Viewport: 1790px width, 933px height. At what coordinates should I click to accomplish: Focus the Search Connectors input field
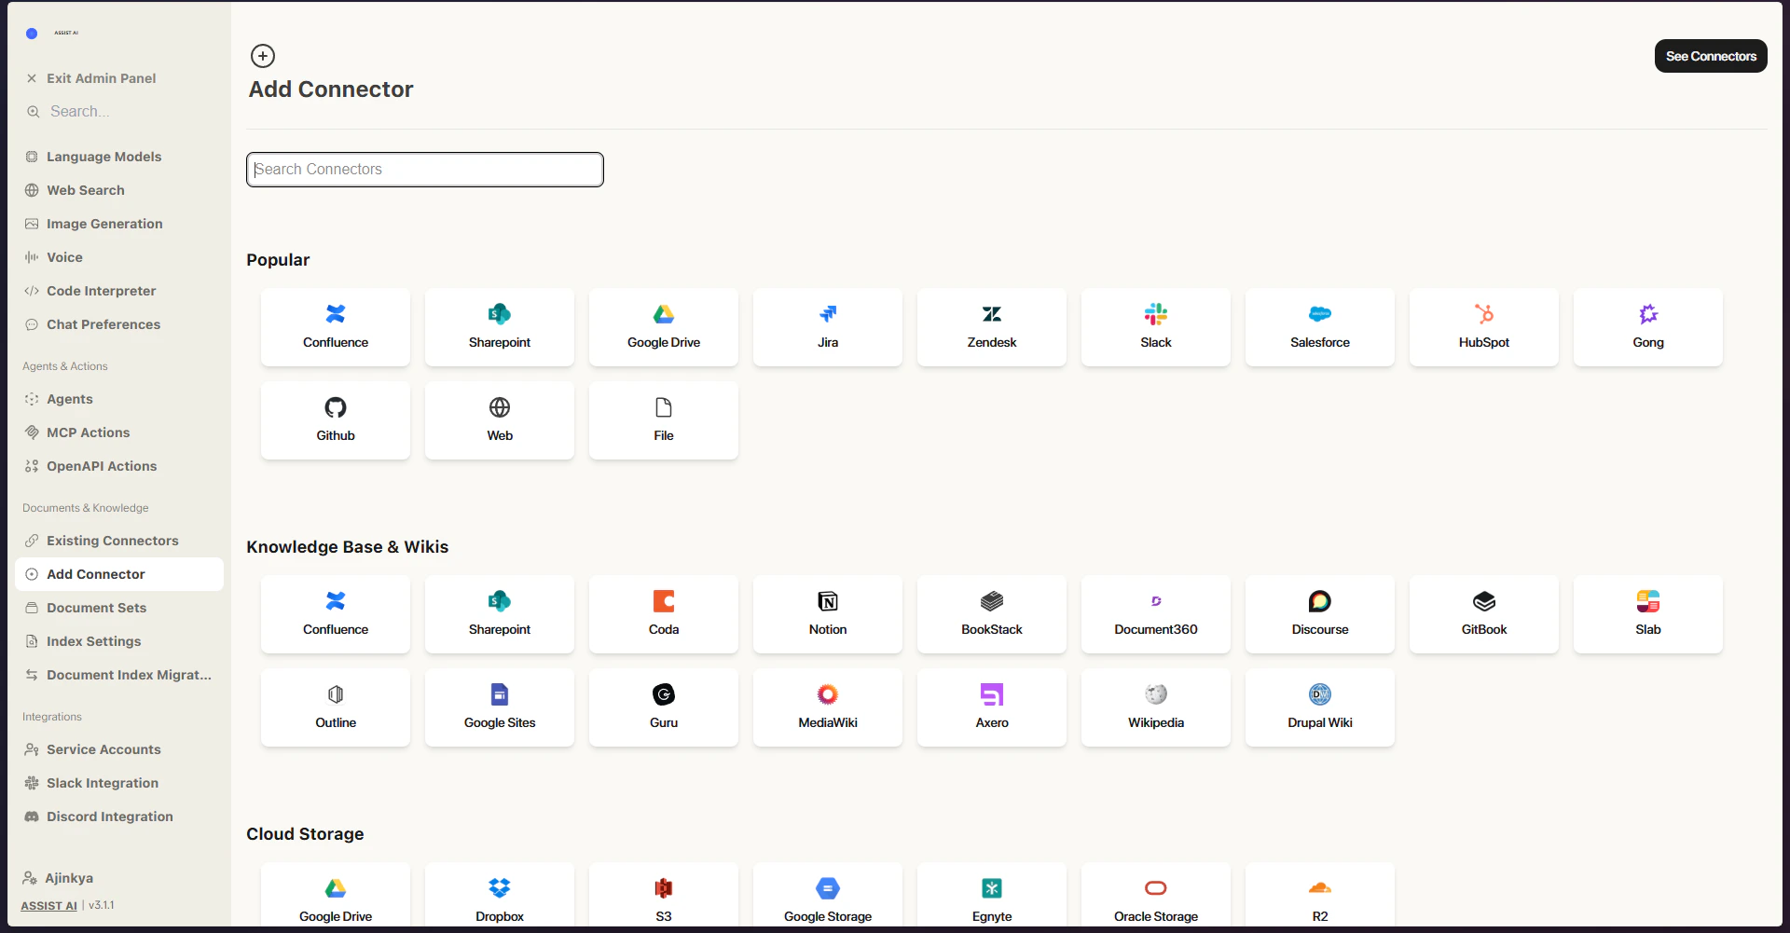pyautogui.click(x=425, y=170)
